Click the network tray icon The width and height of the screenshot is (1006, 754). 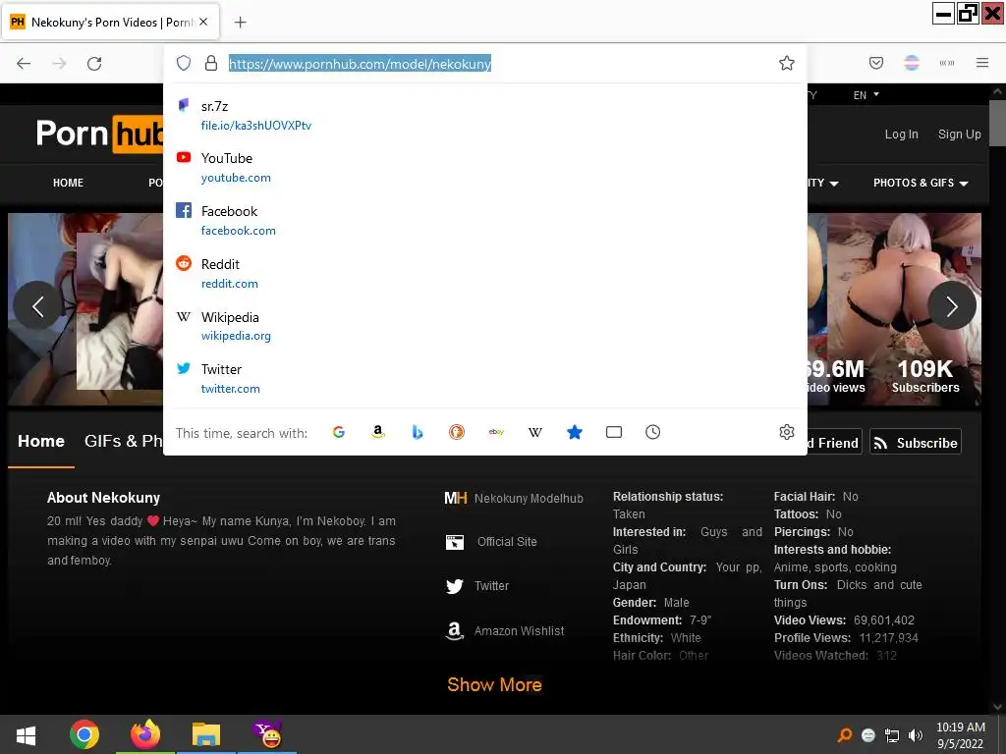click(x=892, y=735)
